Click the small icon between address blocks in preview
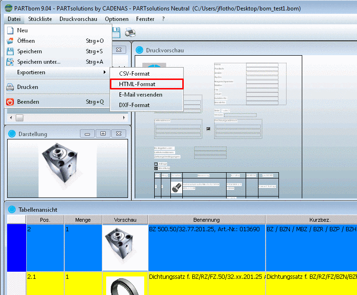 coord(208,129)
